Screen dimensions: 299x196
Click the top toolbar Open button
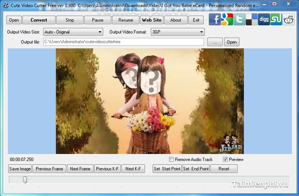(14, 20)
